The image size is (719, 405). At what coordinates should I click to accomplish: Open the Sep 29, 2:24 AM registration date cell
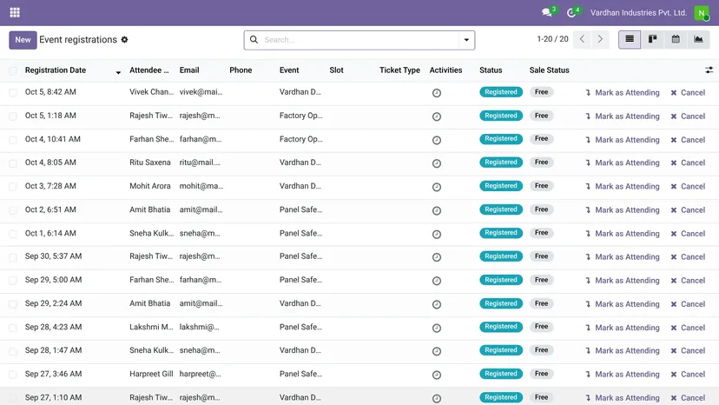coord(53,303)
